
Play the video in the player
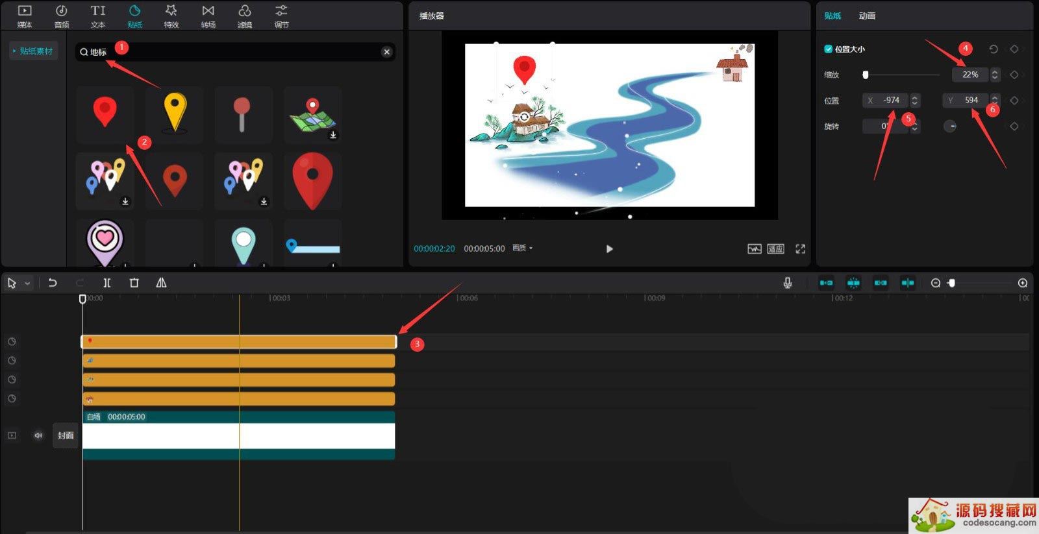pyautogui.click(x=609, y=249)
